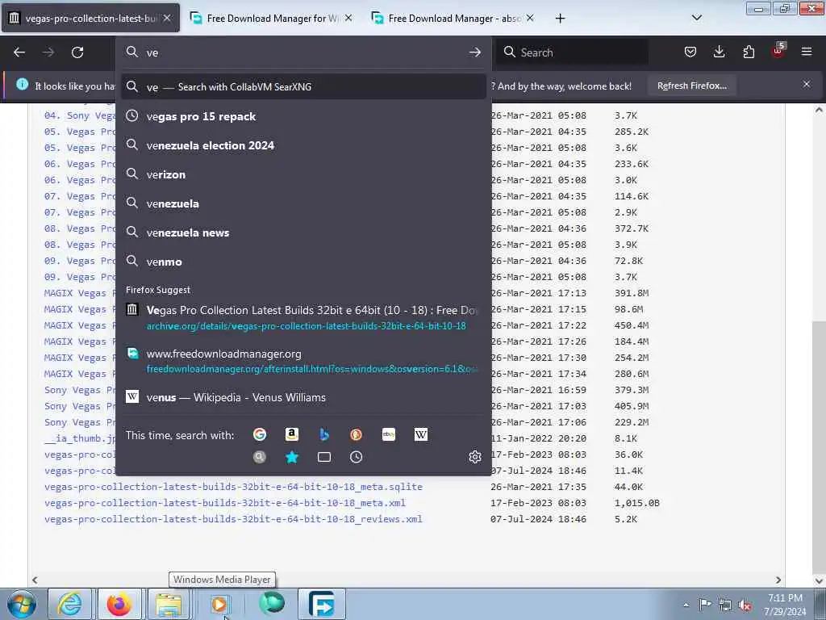This screenshot has width=826, height=620.
Task: Select the plain venezuela suggestion
Action: pos(303,203)
